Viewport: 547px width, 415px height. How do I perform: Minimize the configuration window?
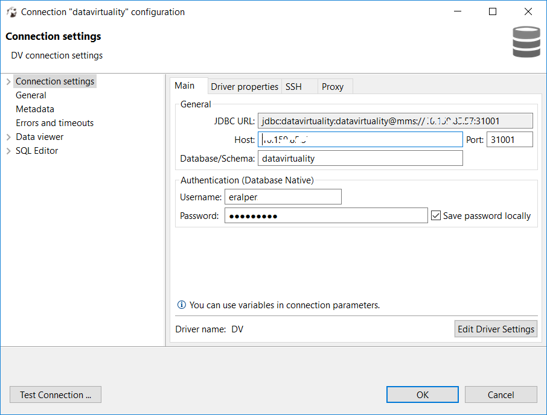458,11
